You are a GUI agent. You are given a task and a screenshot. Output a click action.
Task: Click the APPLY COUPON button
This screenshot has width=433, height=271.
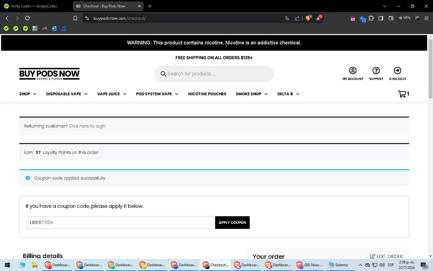click(232, 222)
